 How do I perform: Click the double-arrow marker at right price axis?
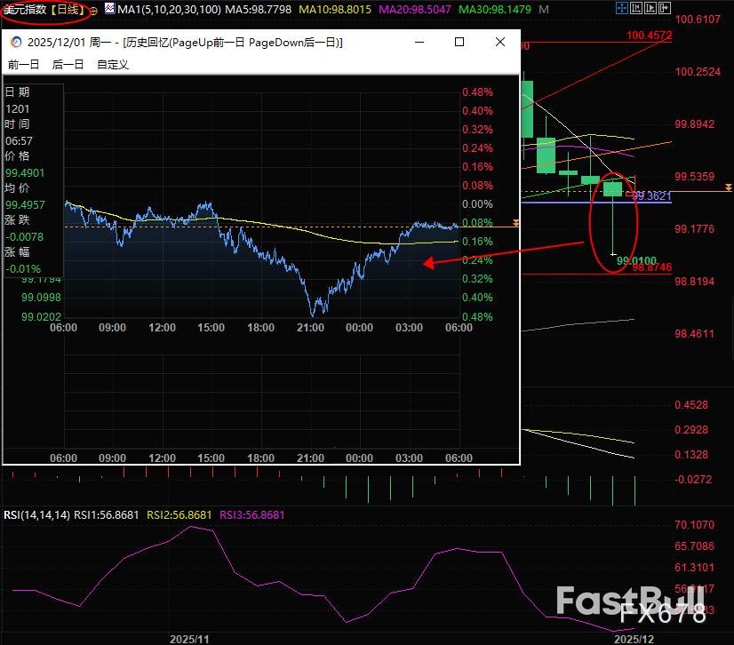coord(728,187)
